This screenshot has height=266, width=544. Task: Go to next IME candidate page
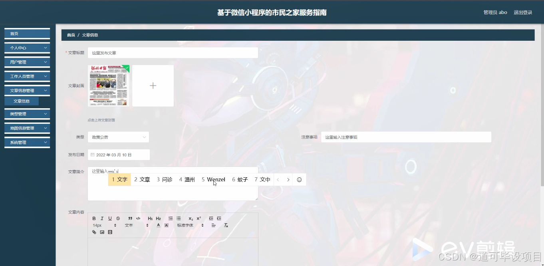[x=288, y=180]
